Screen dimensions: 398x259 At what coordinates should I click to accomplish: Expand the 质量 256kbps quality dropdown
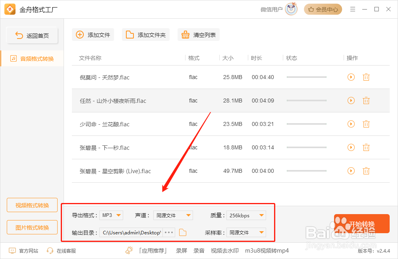(246, 215)
